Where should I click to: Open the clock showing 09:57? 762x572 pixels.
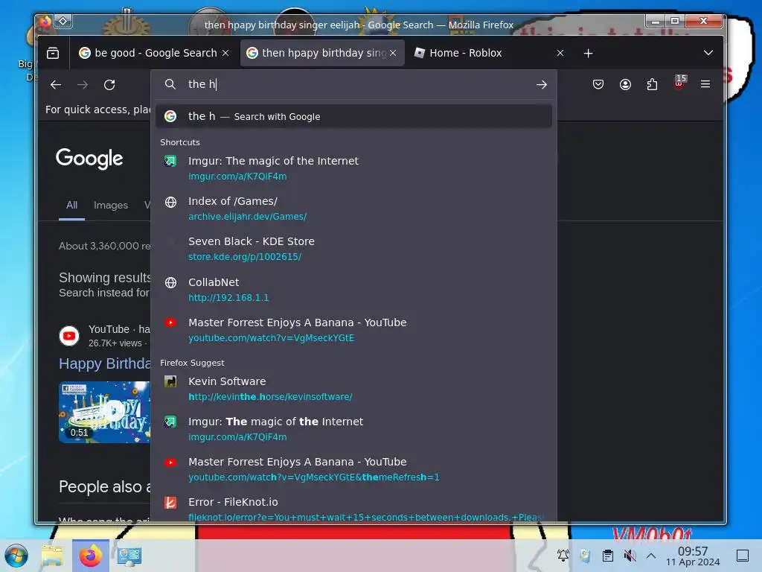[693, 556]
